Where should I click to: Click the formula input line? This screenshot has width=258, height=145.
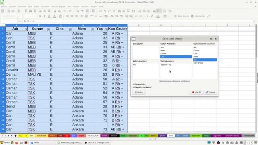click(x=144, y=21)
